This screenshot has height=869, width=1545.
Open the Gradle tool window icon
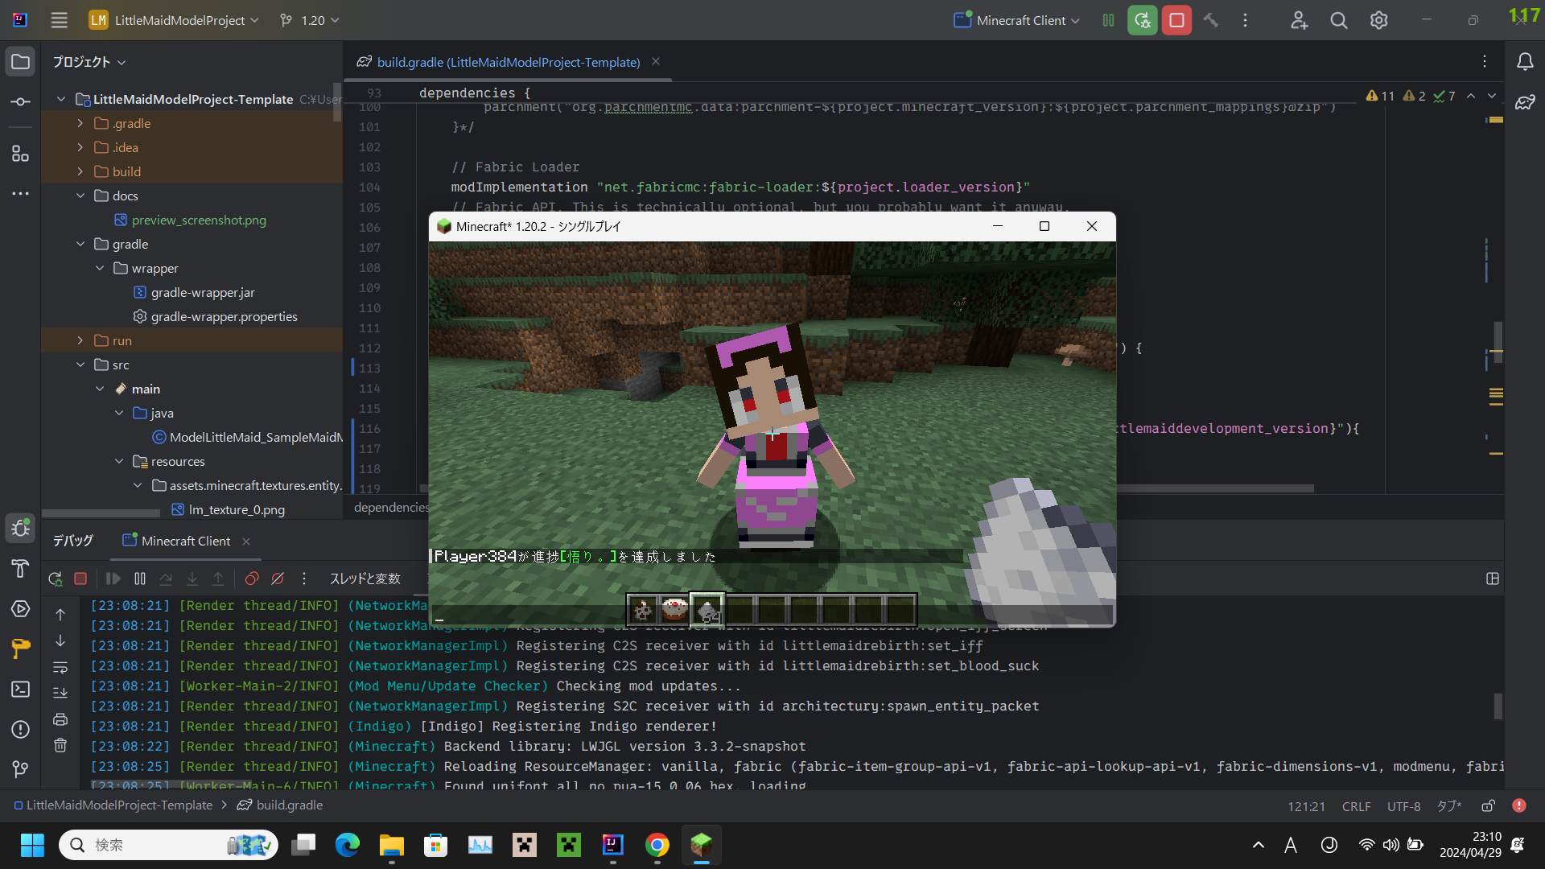pos(1524,102)
